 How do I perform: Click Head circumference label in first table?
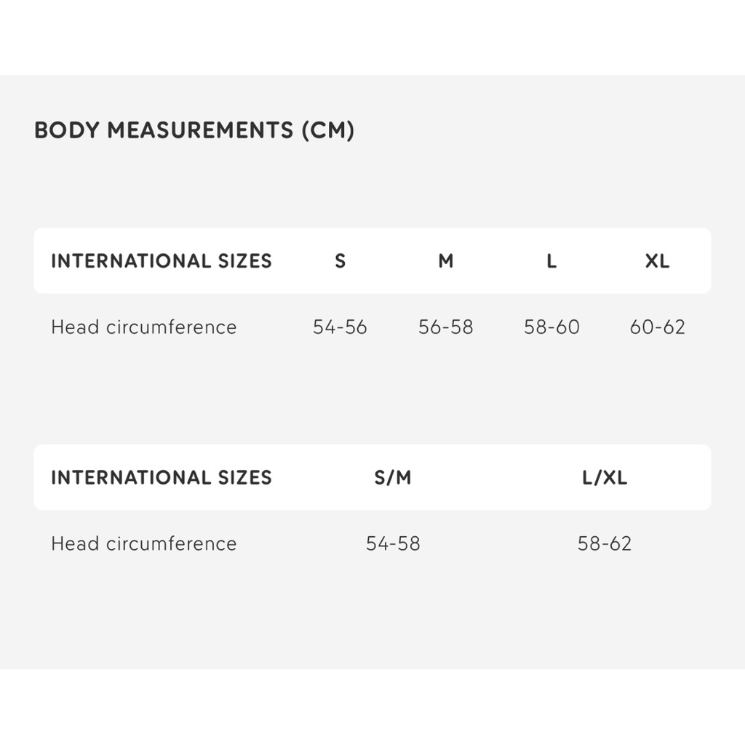coord(144,327)
